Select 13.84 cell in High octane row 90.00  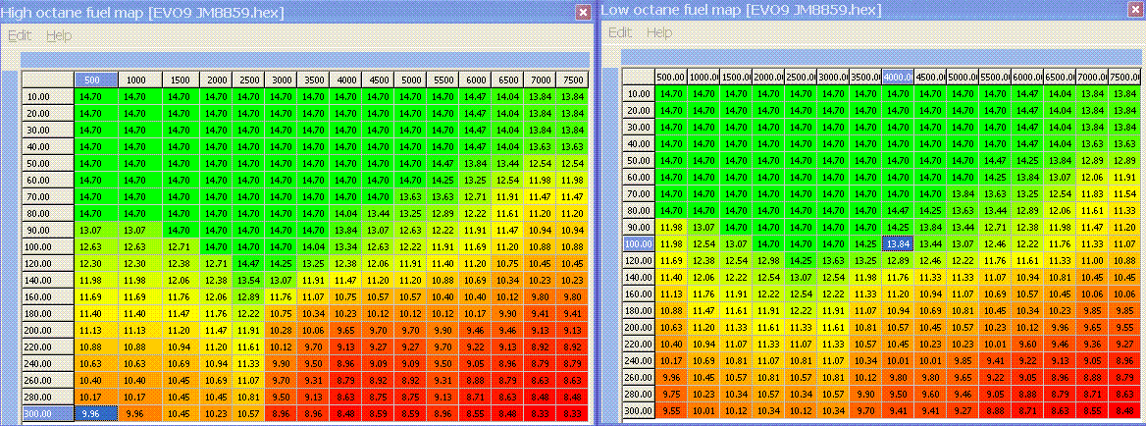pos(345,230)
